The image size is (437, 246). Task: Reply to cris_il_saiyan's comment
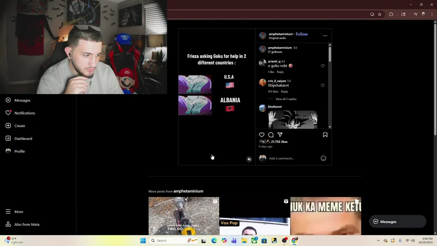[284, 92]
